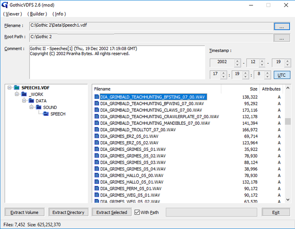Screen dimensions: 295x229
Task: Decrease the timestamp second 8
Action: (x=267, y=77)
